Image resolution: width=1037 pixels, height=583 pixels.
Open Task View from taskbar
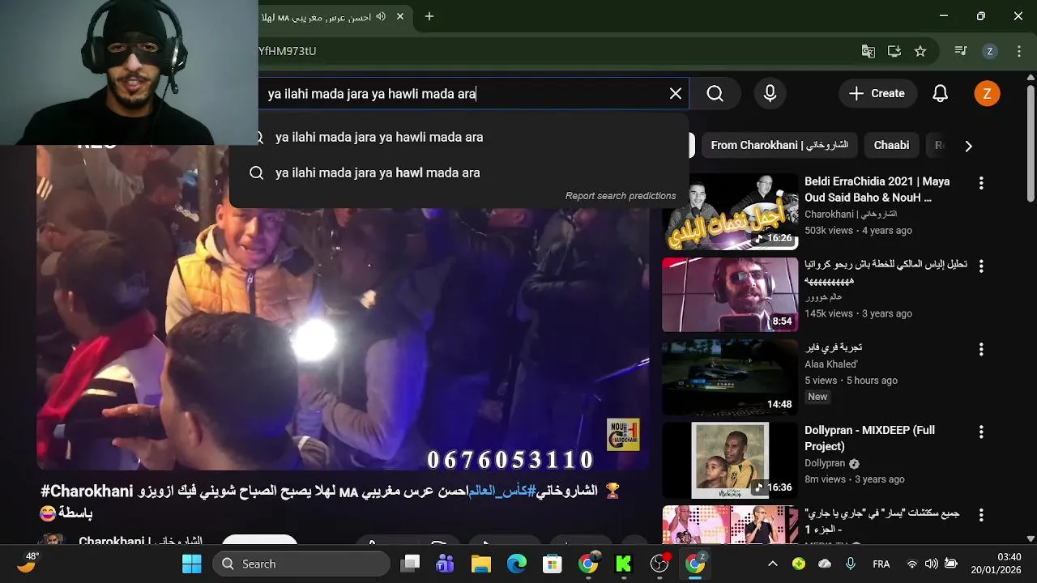[411, 564]
